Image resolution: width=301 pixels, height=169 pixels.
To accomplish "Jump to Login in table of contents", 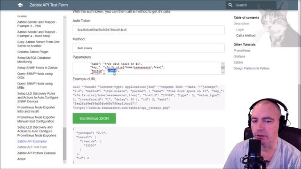I will [x=240, y=30].
